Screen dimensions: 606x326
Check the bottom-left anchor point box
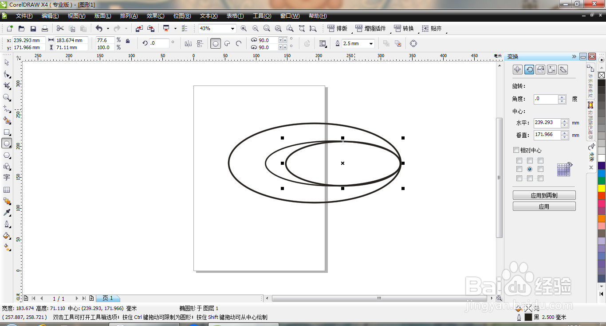519,178
